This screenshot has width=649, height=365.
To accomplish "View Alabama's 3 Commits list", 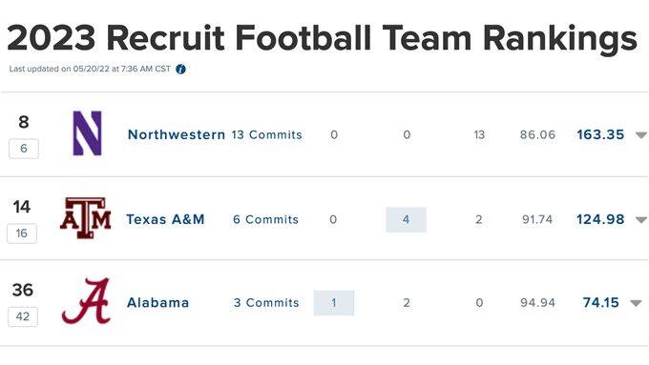I will pyautogui.click(x=266, y=303).
